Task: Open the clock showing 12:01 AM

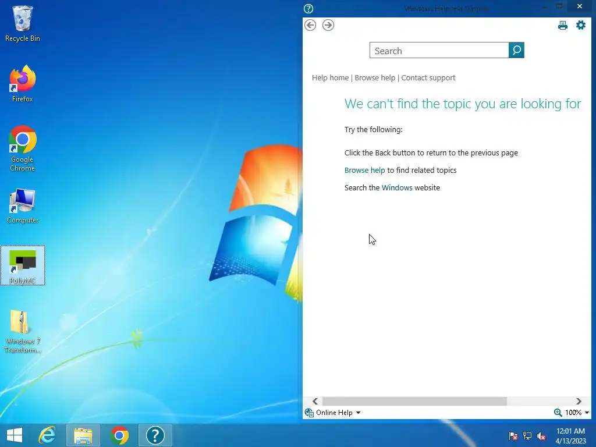Action: [x=570, y=435]
